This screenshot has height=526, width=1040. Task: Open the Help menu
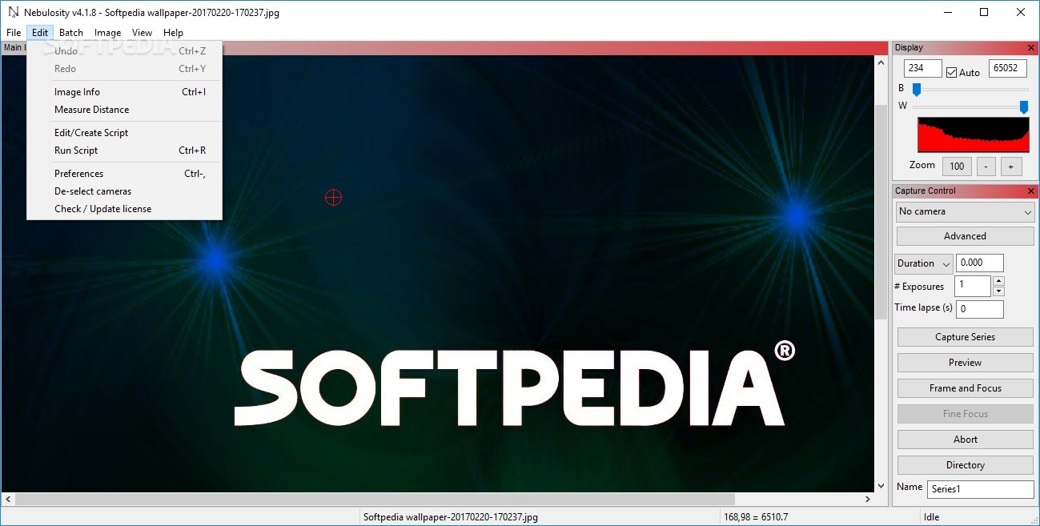click(173, 33)
